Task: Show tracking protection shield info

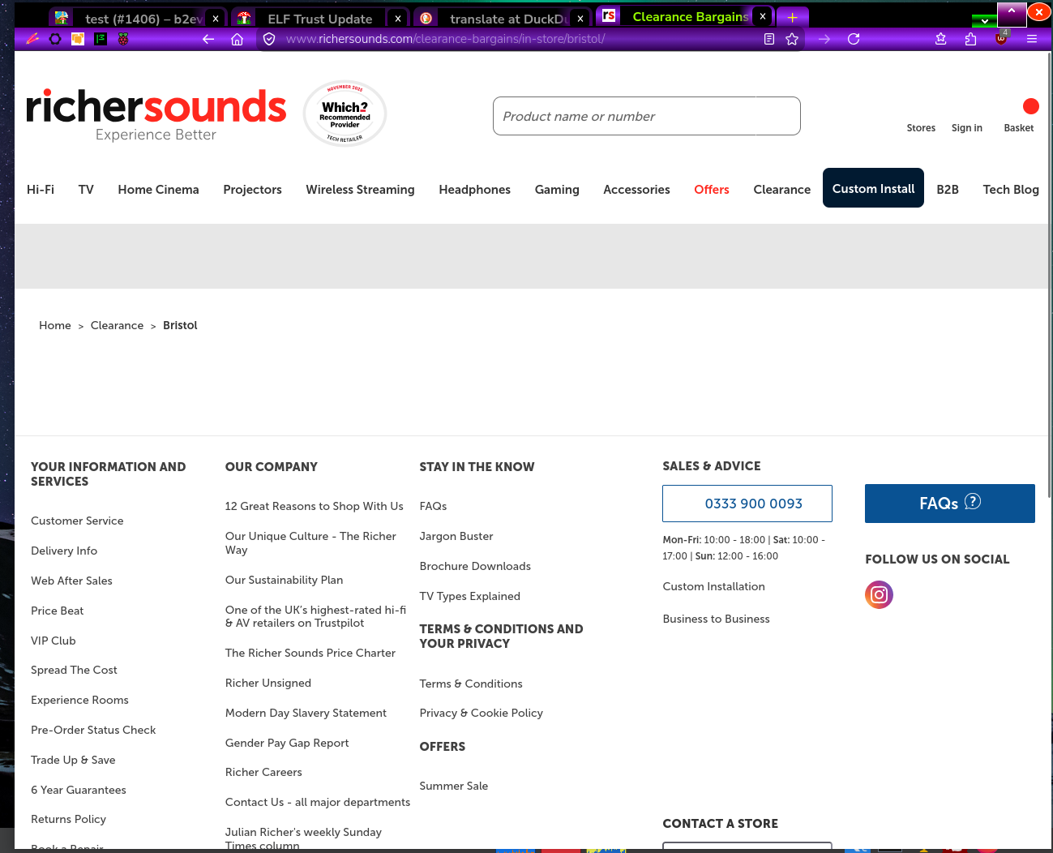Action: [x=269, y=39]
